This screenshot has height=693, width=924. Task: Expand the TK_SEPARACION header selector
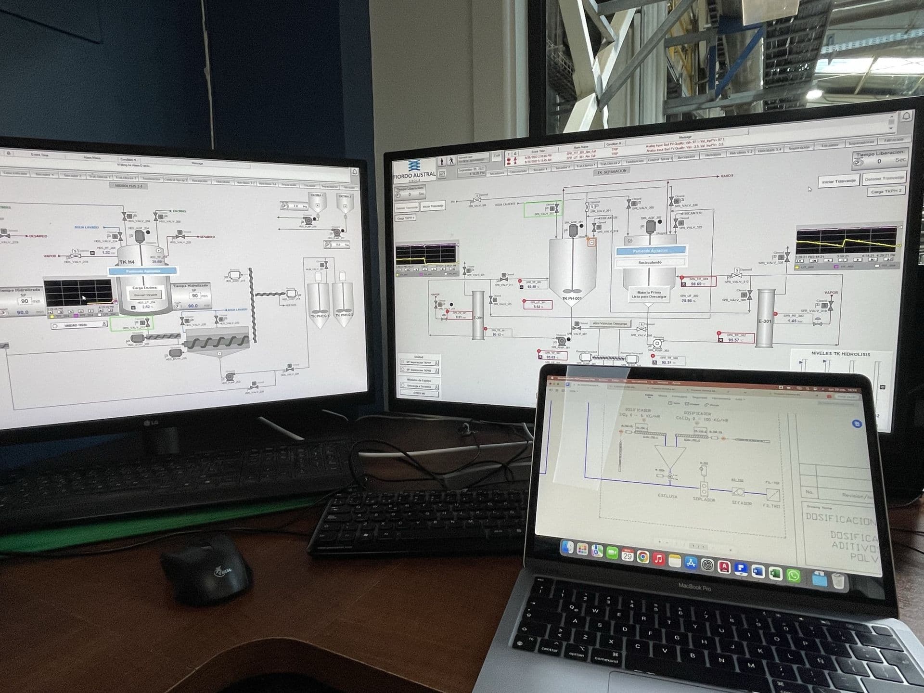pos(612,171)
